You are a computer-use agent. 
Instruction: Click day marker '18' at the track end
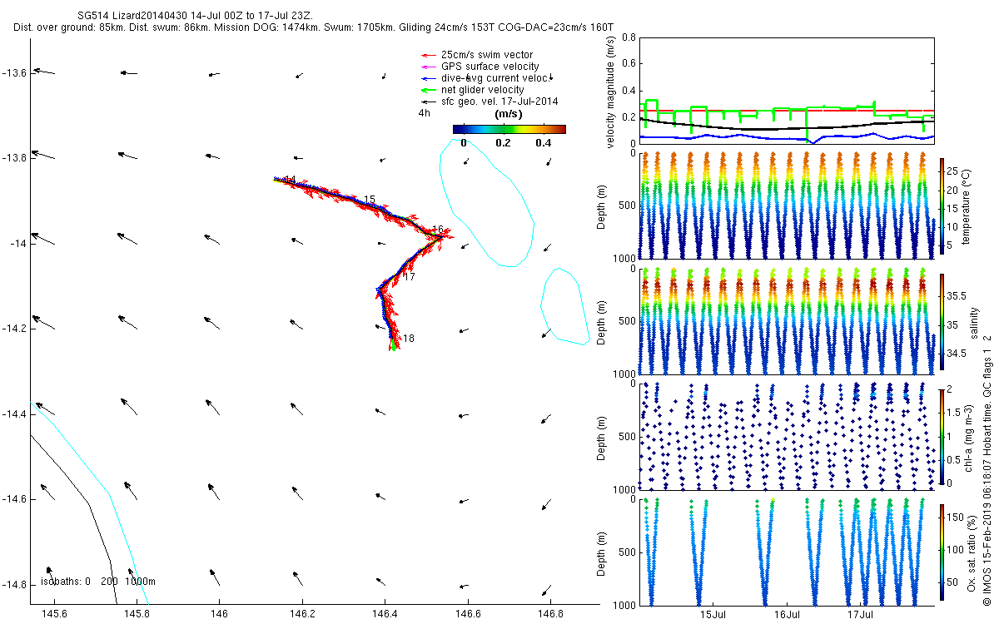[409, 339]
